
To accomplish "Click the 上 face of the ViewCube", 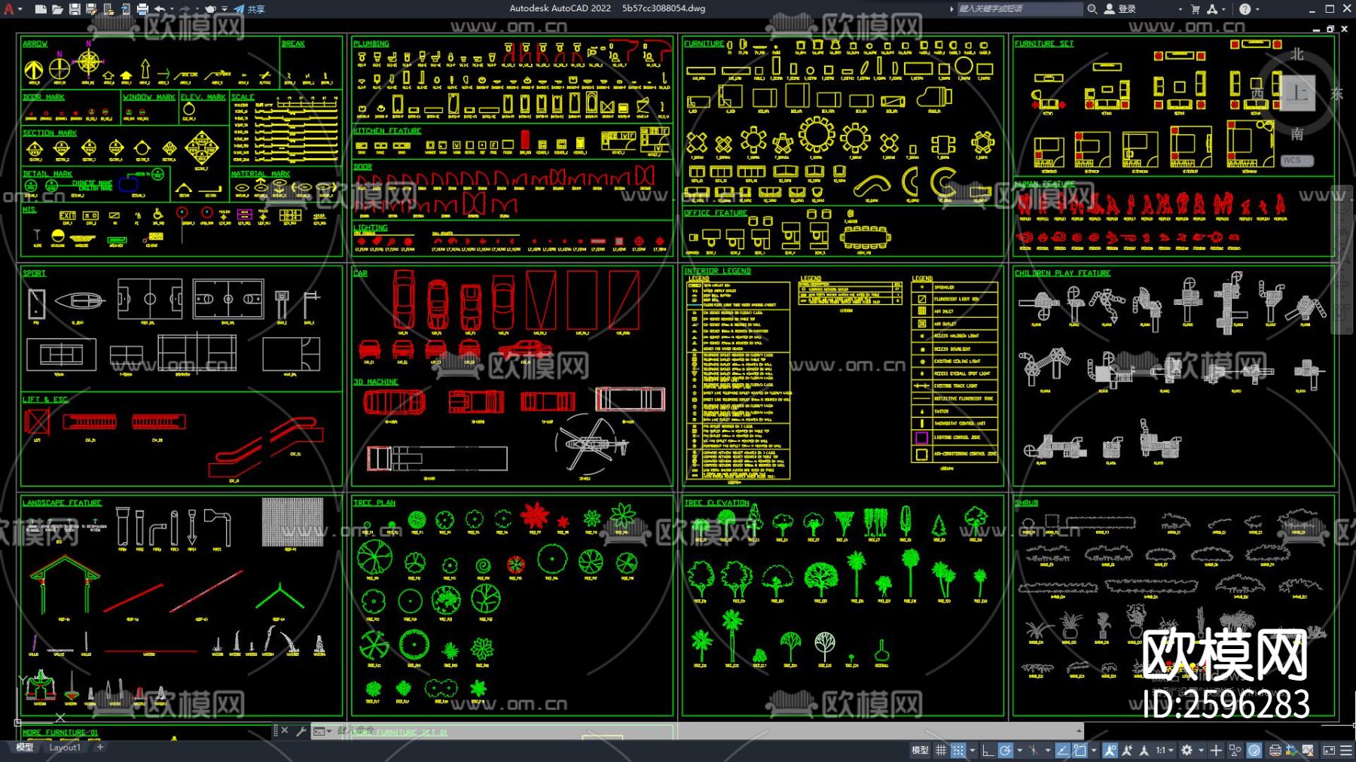I will pos(1296,93).
